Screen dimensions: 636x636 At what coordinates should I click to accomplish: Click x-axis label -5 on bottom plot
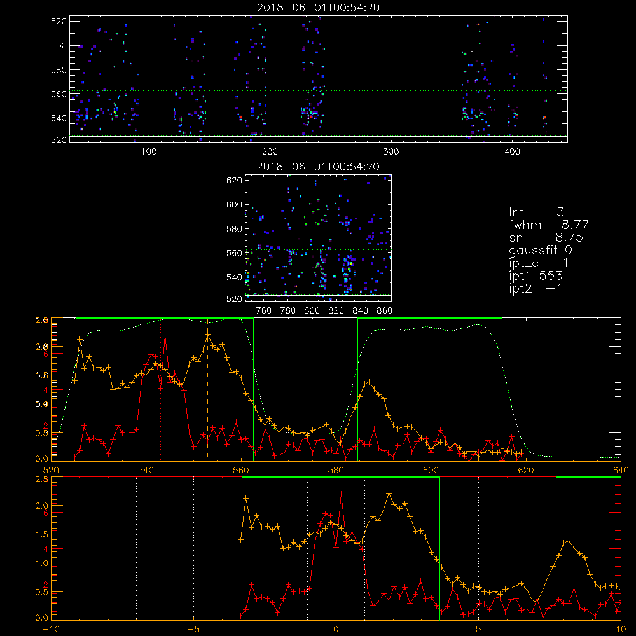point(193,629)
